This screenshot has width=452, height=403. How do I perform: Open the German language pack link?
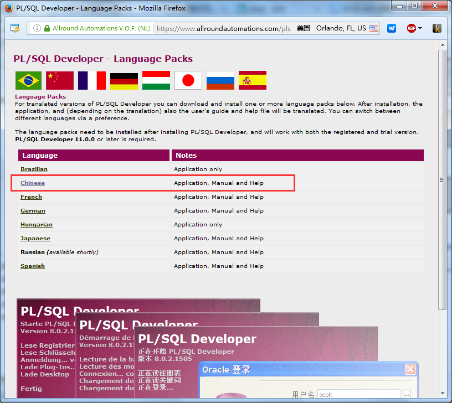coord(33,210)
